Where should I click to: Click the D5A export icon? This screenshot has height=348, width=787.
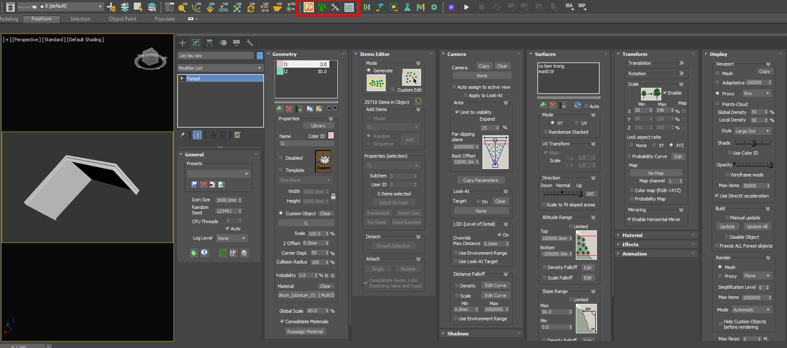tap(569, 6)
